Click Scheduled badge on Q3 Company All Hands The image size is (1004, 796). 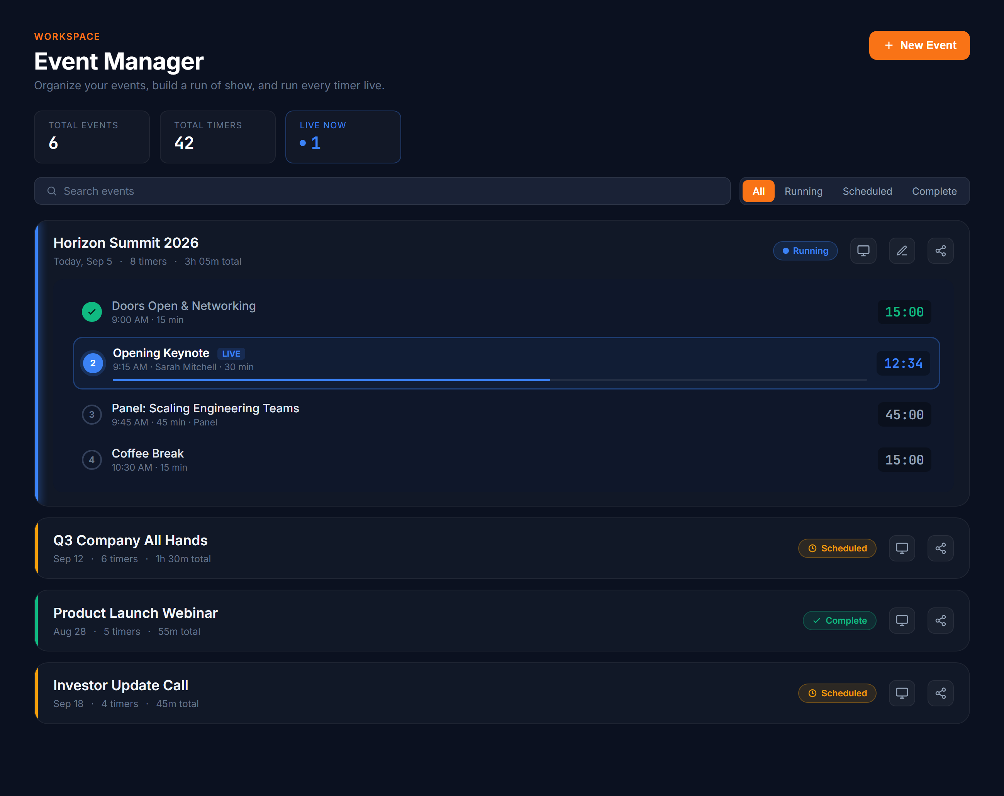point(837,548)
